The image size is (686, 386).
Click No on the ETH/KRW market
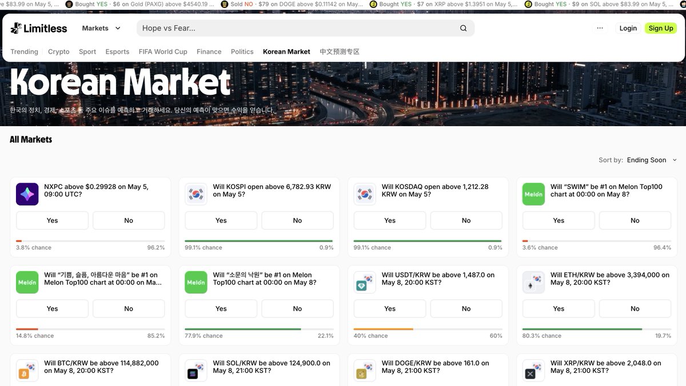coord(635,308)
